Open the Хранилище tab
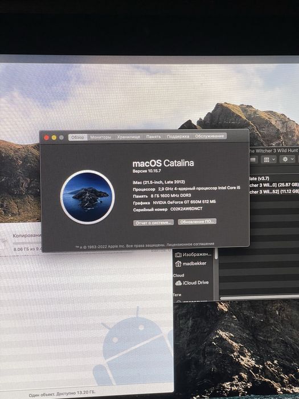Viewport: 299px width, 399px height. pos(128,137)
